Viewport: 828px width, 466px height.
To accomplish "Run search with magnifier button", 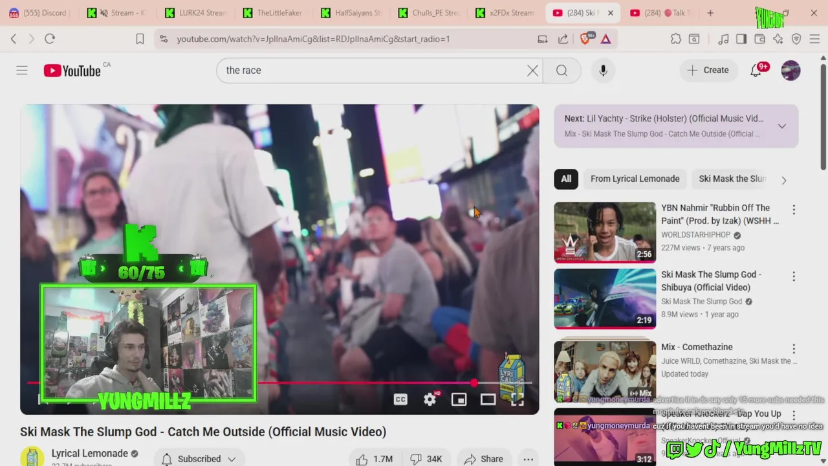I will point(561,70).
